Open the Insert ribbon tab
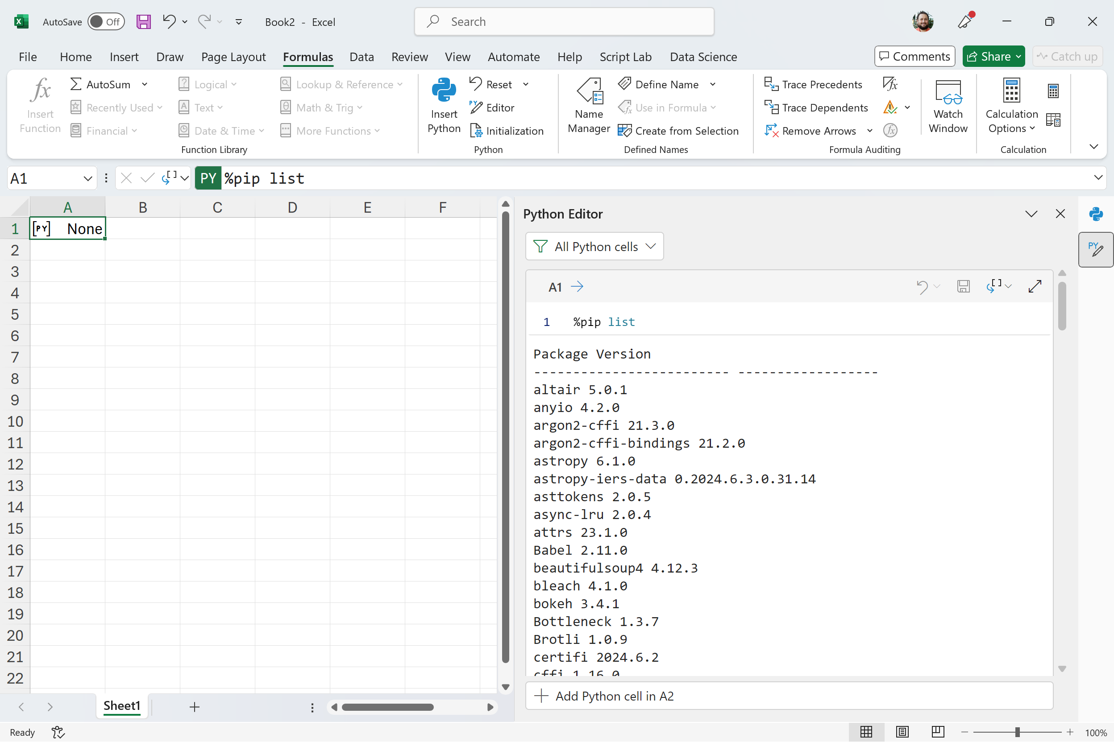1114x742 pixels. coord(124,57)
